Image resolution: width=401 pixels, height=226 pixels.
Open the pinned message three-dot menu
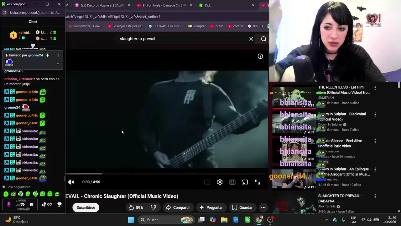click(x=58, y=55)
